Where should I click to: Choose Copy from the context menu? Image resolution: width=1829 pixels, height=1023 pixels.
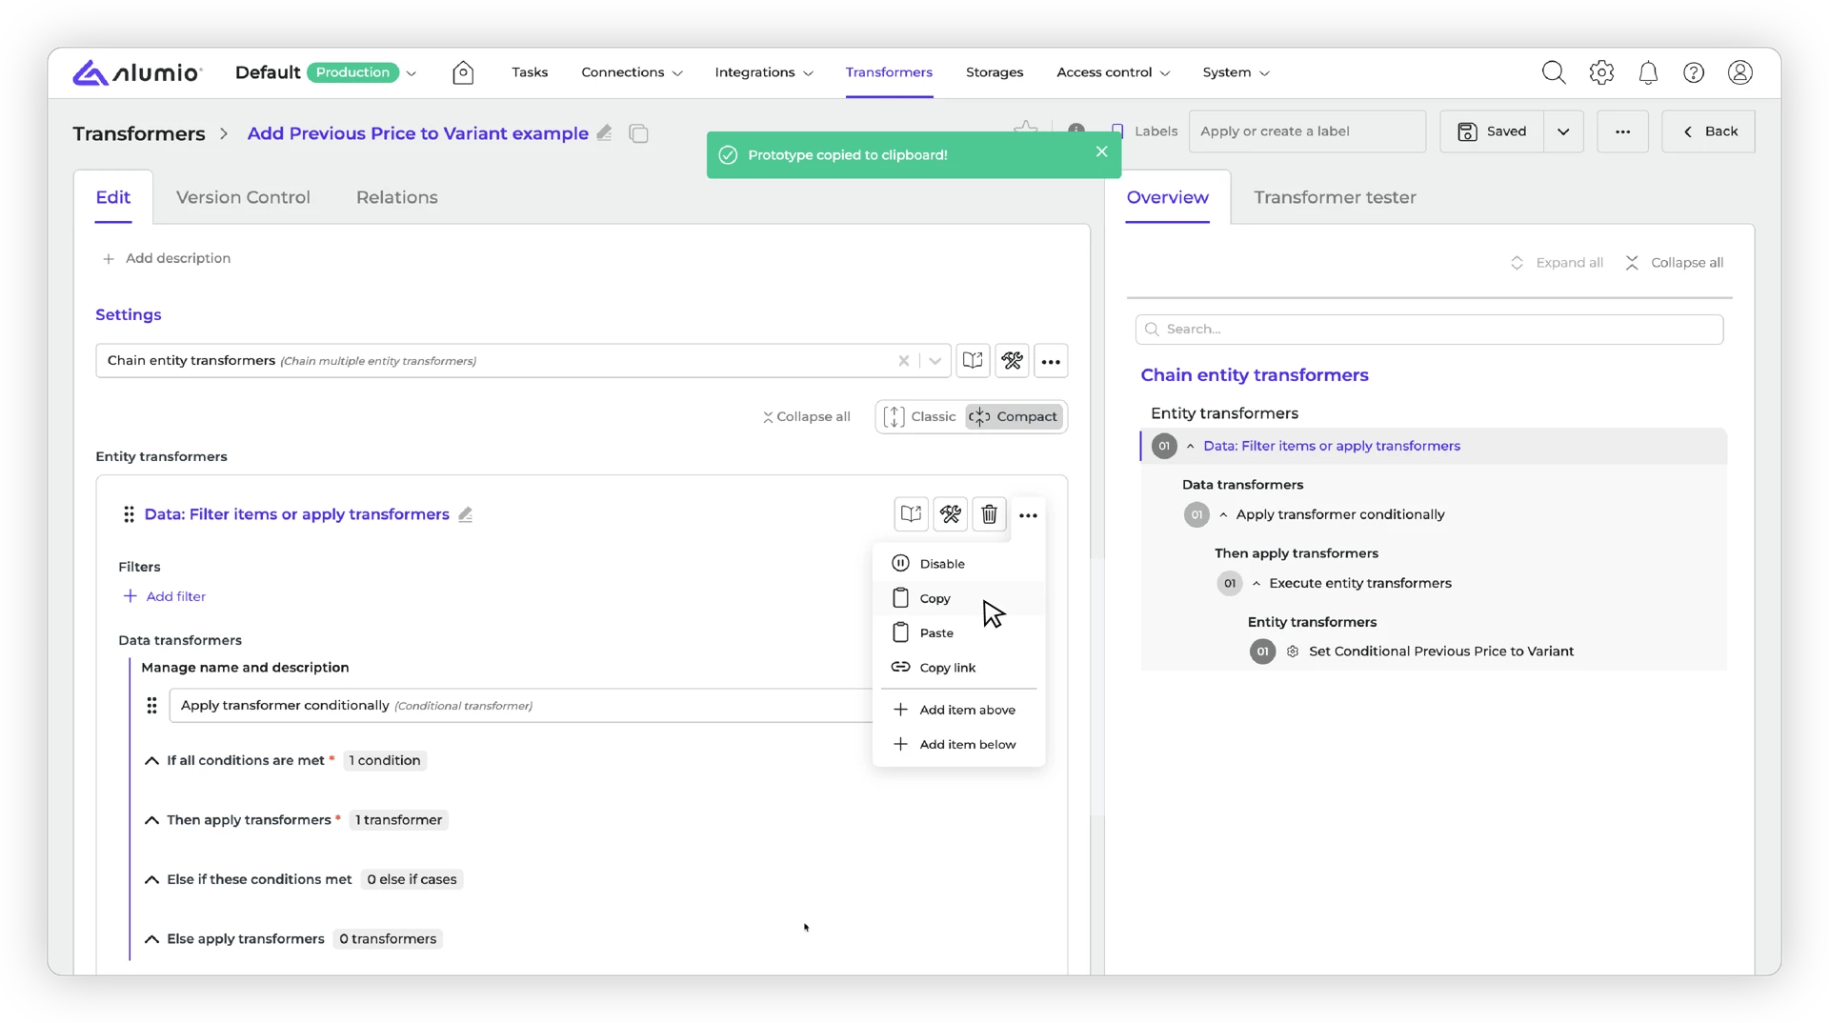point(958,599)
